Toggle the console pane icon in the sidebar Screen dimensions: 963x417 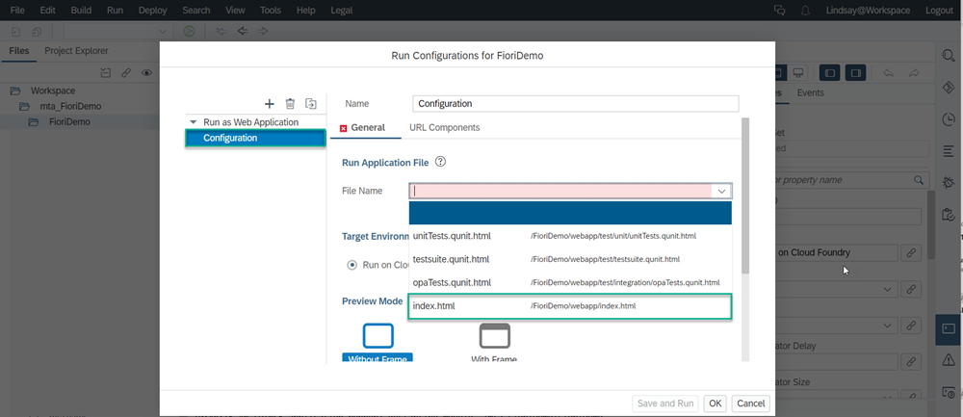pyautogui.click(x=949, y=328)
